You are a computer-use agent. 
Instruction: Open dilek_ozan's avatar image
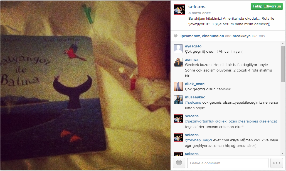point(178,86)
